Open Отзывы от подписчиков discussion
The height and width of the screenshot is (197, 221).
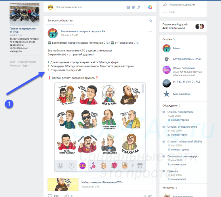click(x=182, y=127)
